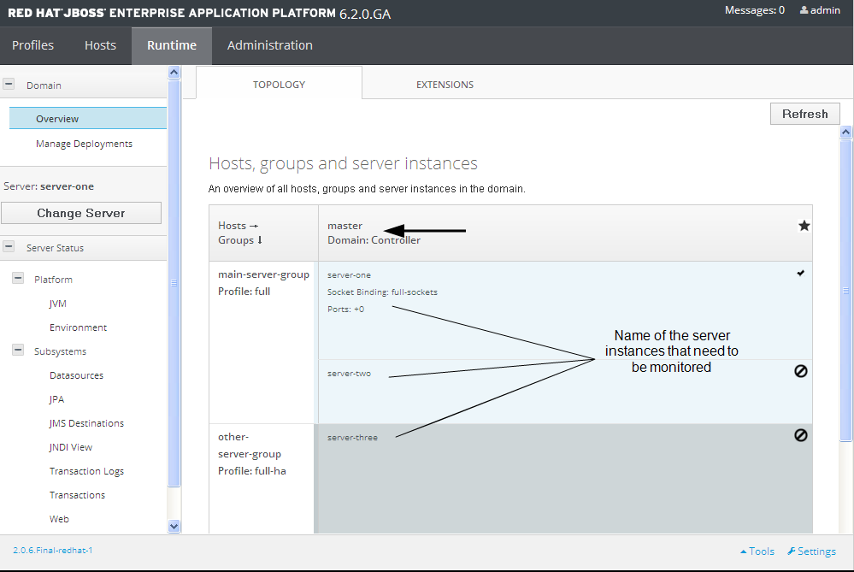This screenshot has height=572, width=854.
Task: Click the Refresh button
Action: (805, 114)
